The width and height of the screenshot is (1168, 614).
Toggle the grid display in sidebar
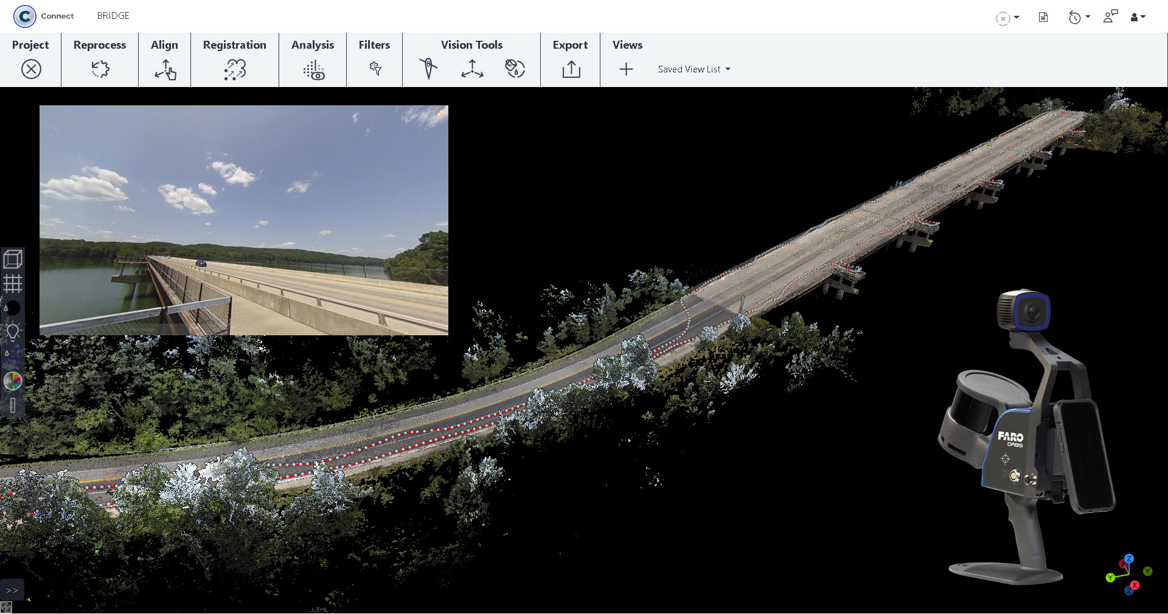click(x=13, y=284)
